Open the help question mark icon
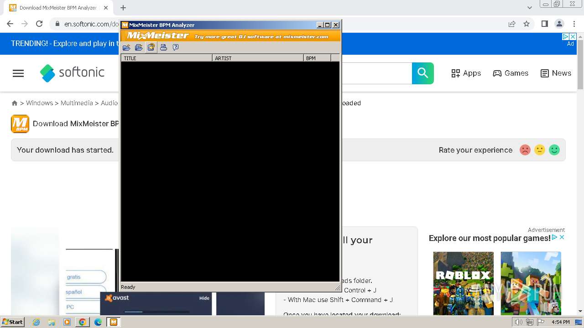Screen dimensions: 584x328 (176, 47)
